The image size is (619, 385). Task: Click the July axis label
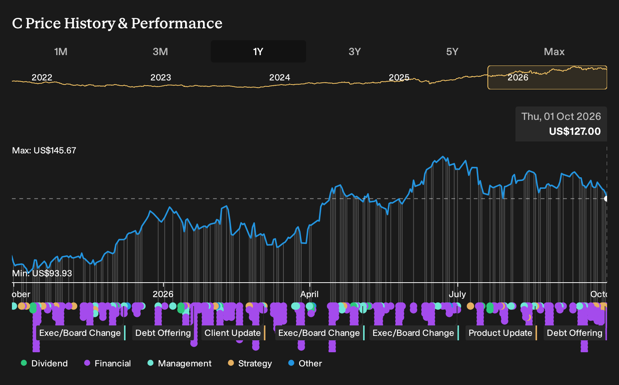[457, 294]
